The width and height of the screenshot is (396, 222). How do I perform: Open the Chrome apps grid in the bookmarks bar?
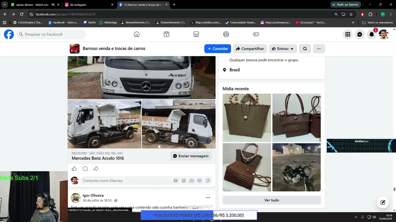[x=4, y=23]
